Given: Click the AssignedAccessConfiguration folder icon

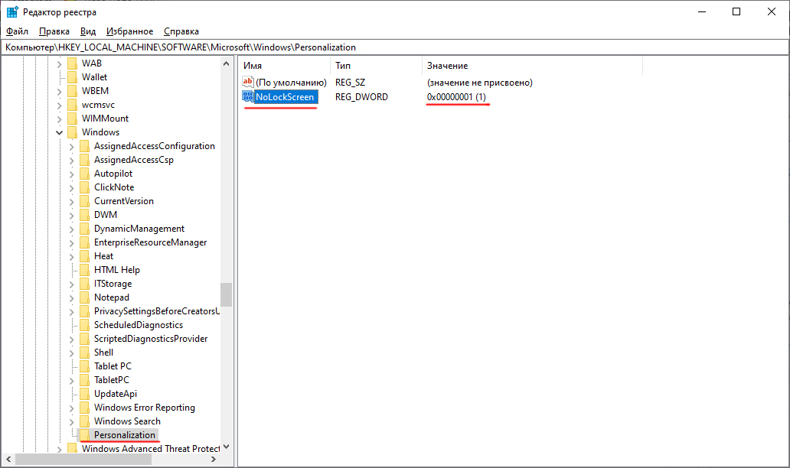Looking at the screenshot, I should click(x=85, y=146).
